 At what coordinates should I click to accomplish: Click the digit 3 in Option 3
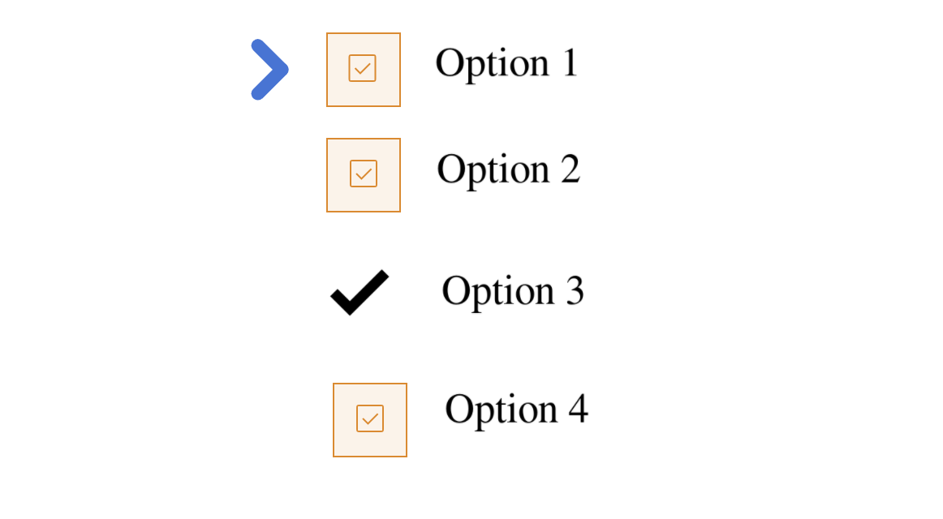click(x=575, y=291)
